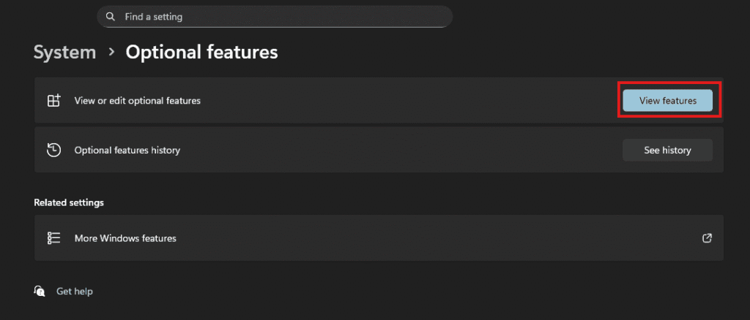
Task: Click the Optional features history clock icon
Action: click(53, 150)
